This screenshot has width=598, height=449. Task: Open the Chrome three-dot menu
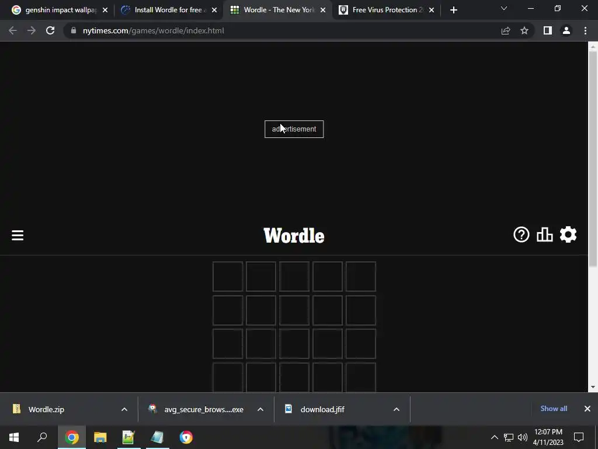[585, 30]
